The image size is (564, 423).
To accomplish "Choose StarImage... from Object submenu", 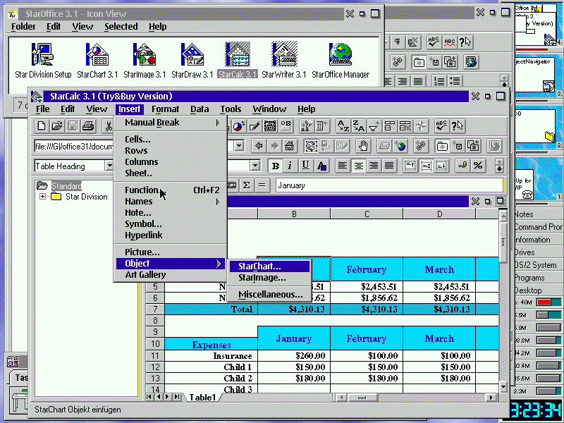I will point(269,278).
